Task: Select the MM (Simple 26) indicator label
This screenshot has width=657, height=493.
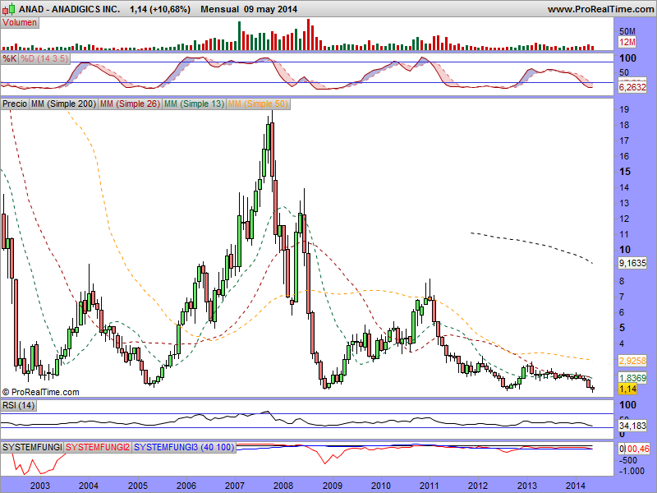Action: tap(130, 104)
